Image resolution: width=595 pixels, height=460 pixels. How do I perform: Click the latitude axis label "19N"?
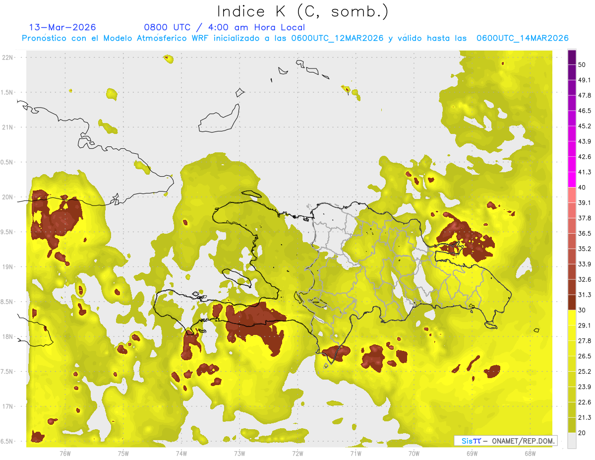click(x=8, y=267)
